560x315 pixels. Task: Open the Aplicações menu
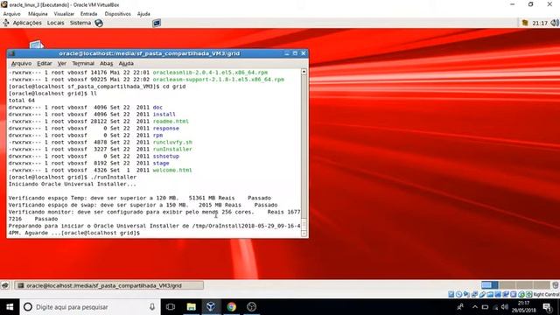pos(27,23)
